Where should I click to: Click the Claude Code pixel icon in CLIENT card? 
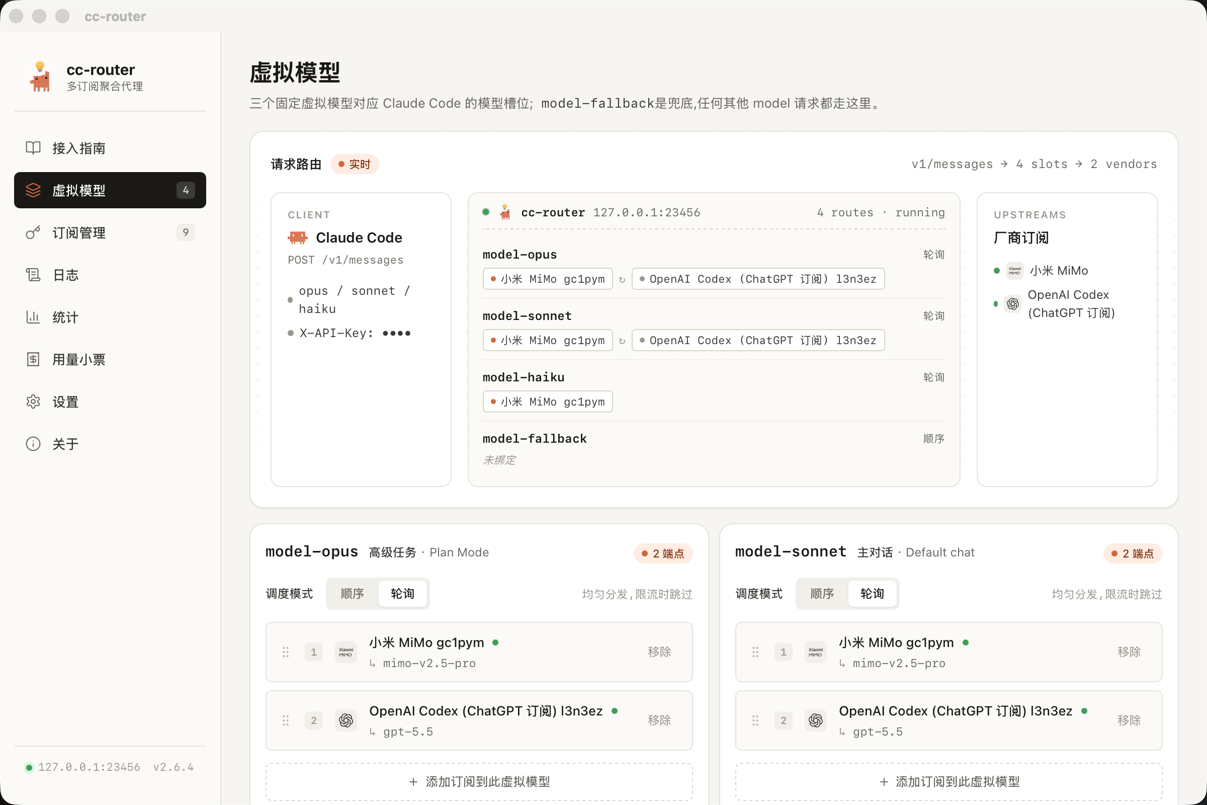298,237
